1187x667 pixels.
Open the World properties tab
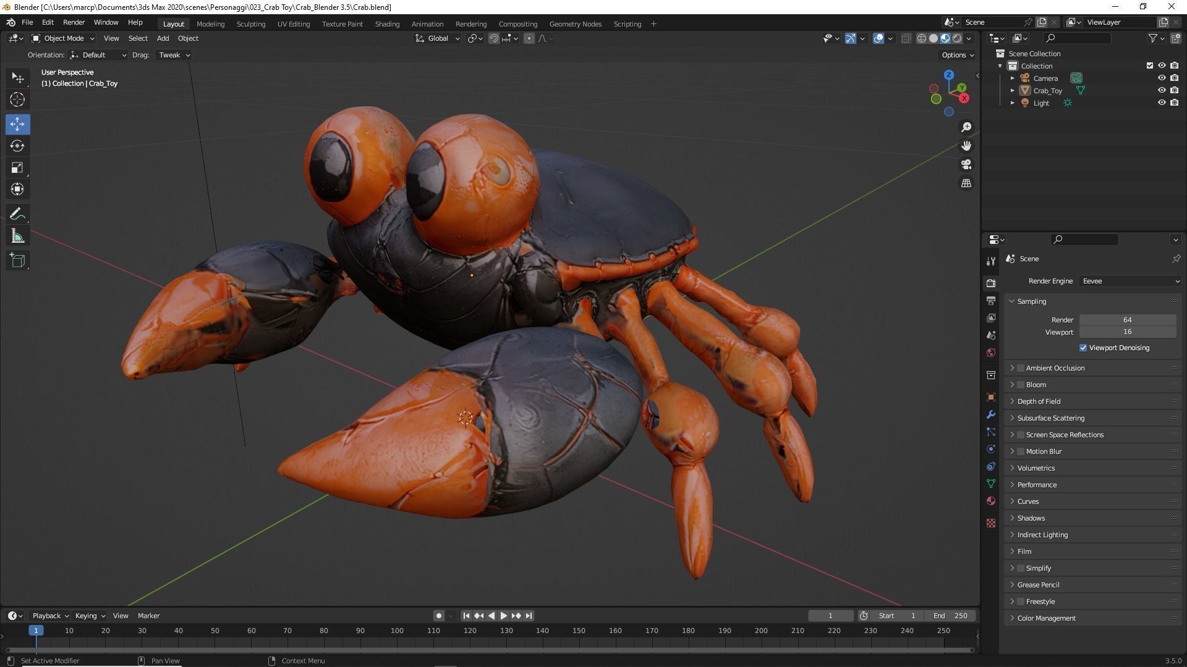[x=991, y=353]
